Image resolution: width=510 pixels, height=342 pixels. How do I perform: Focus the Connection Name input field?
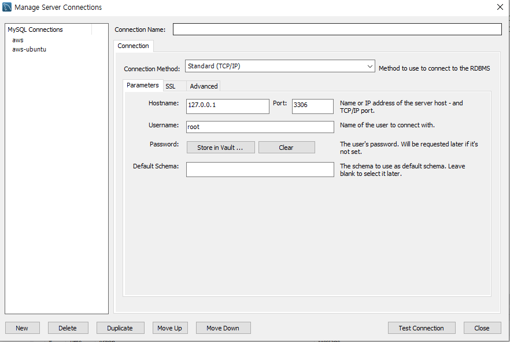click(x=337, y=30)
